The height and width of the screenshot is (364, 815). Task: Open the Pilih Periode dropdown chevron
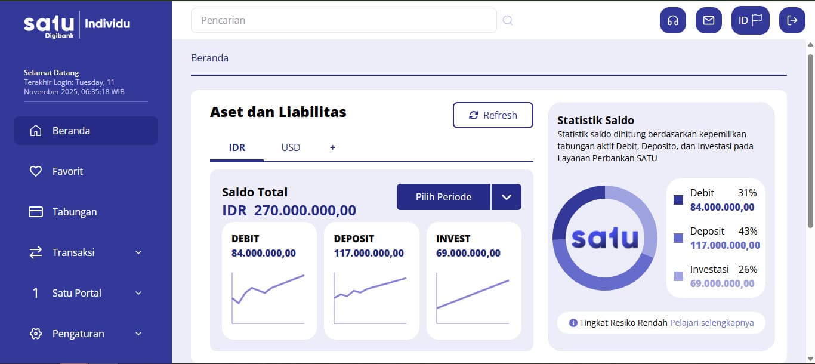[x=507, y=196]
